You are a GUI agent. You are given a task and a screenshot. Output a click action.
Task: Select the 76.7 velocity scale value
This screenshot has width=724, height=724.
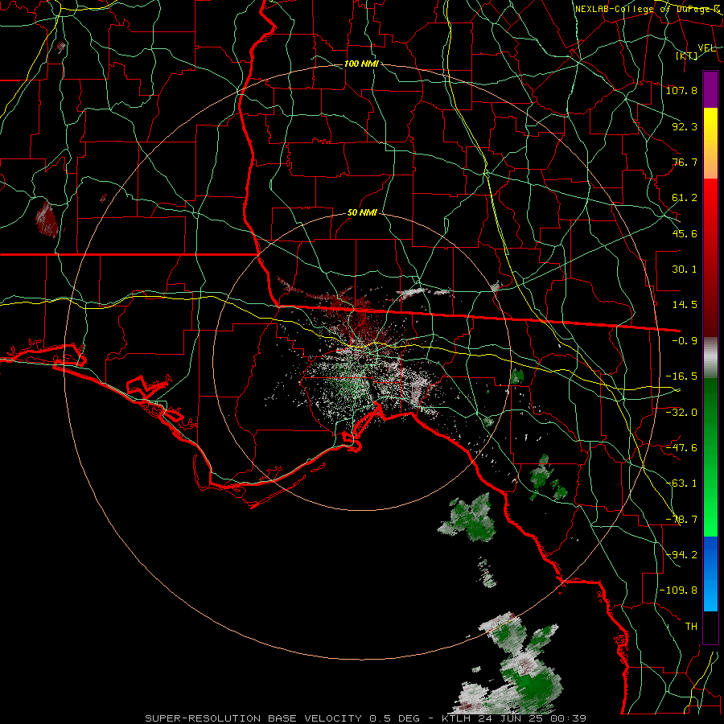685,162
